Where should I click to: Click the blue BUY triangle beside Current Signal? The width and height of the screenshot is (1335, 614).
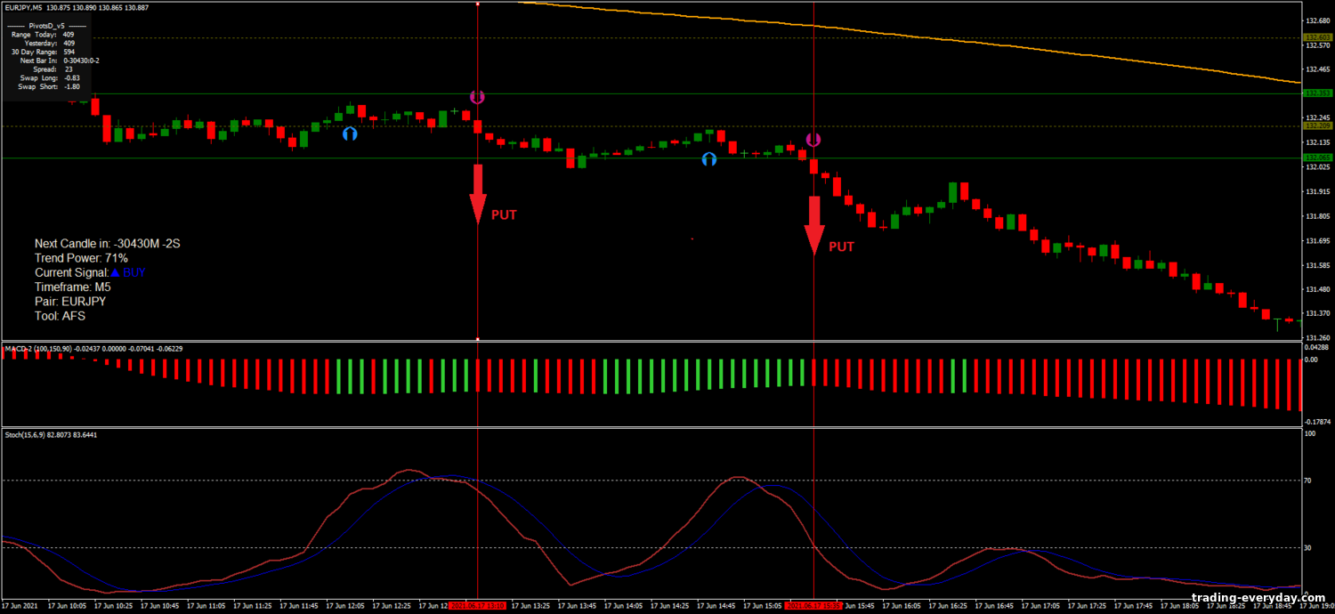(114, 272)
